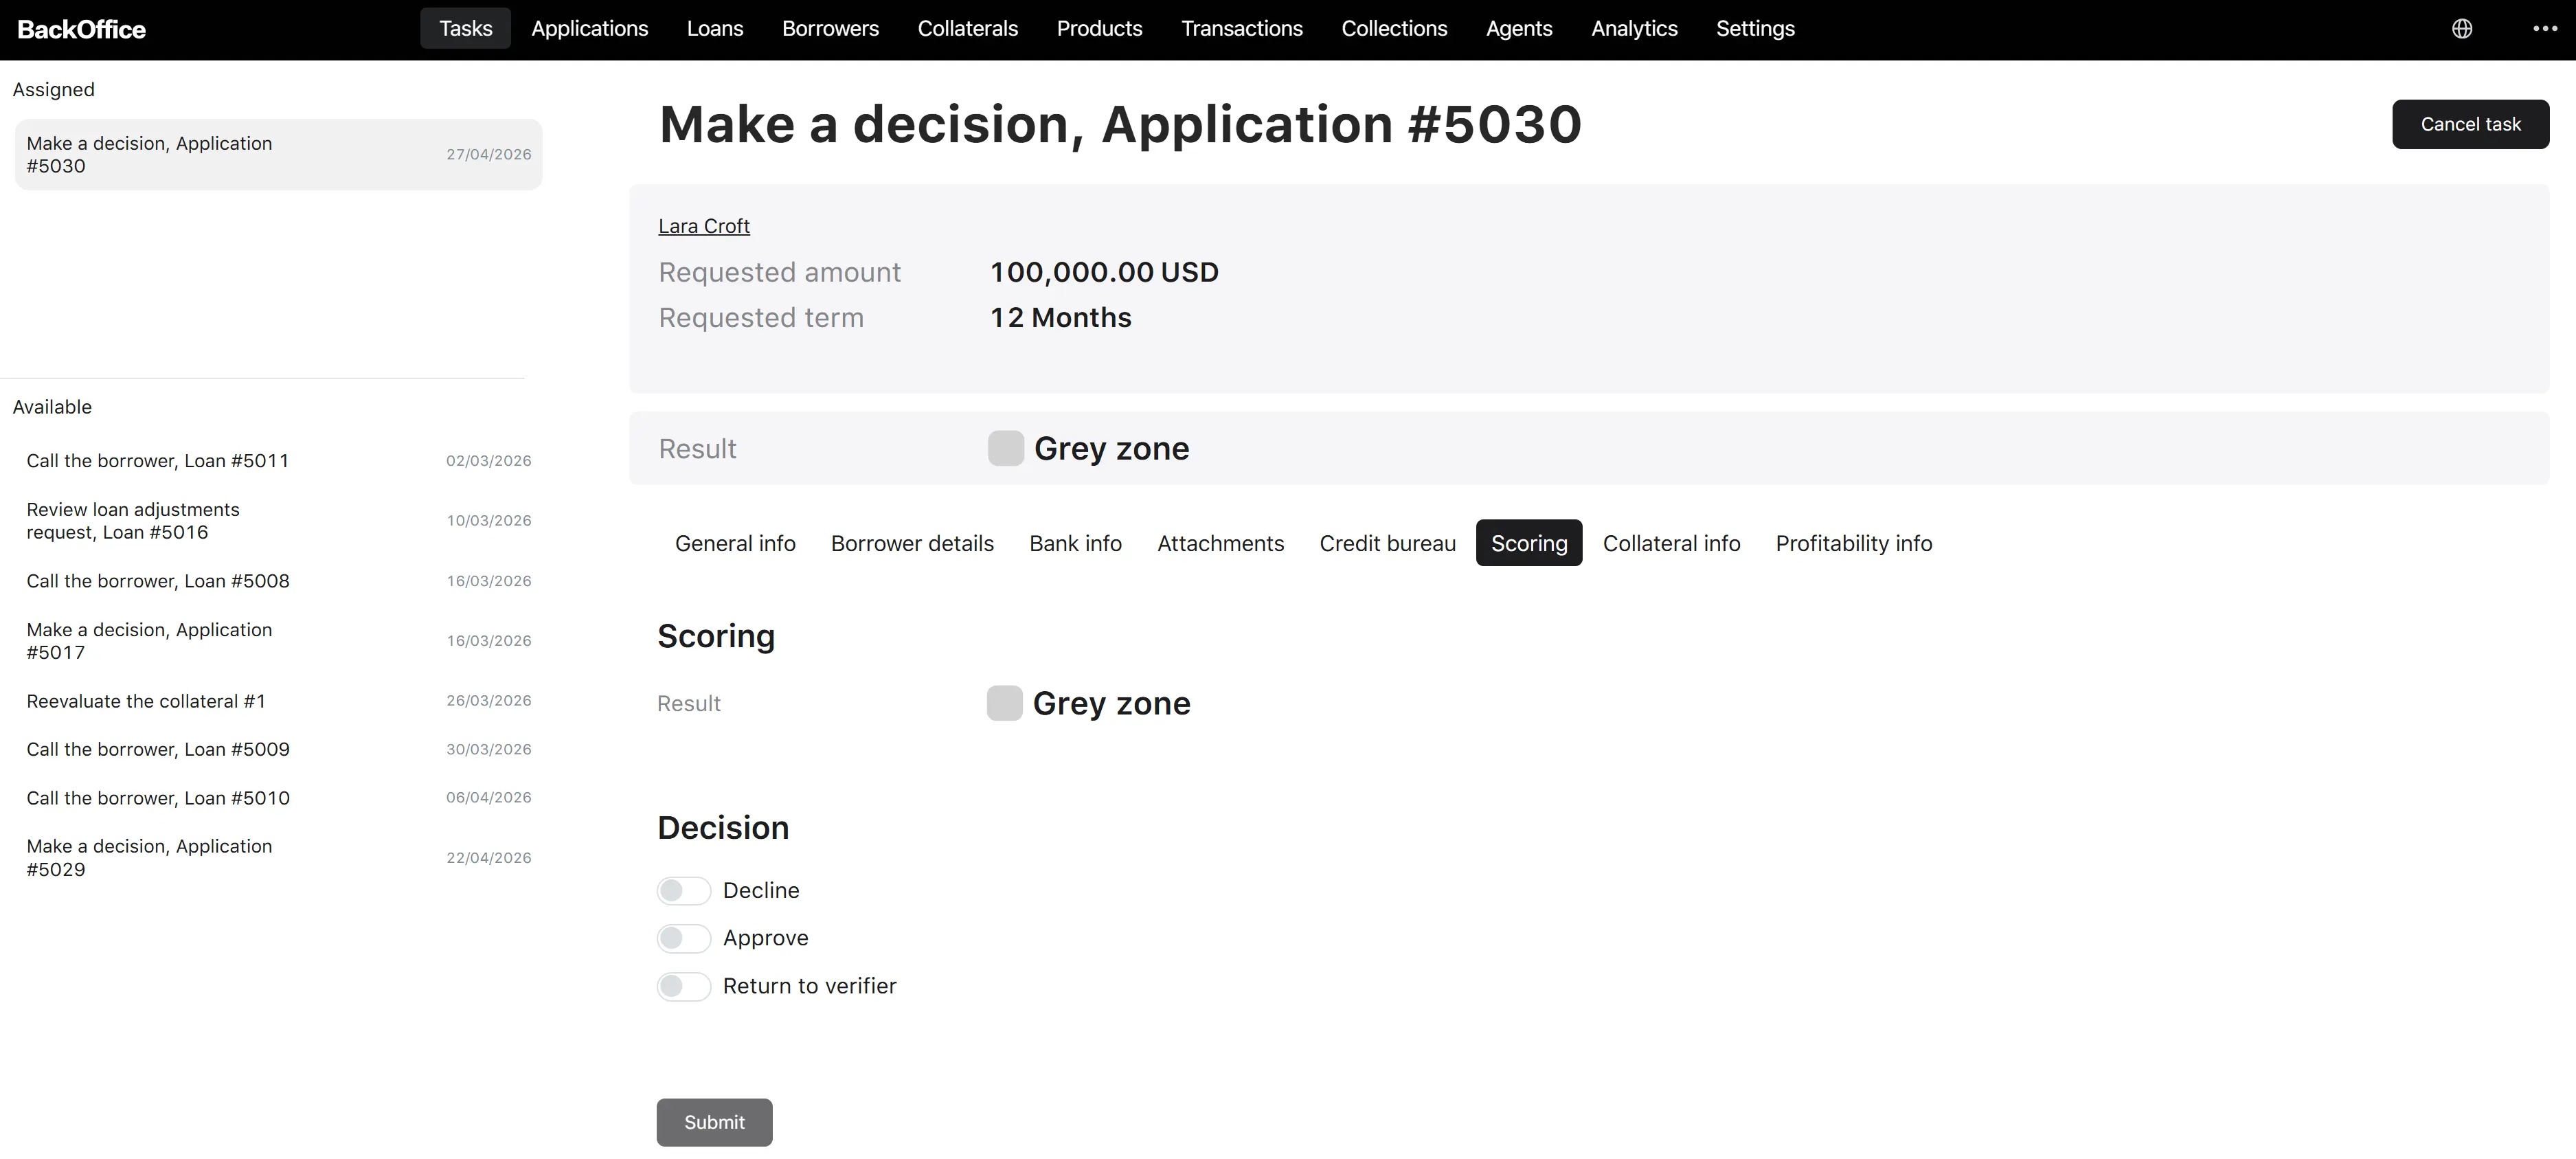The height and width of the screenshot is (1159, 2576).
Task: Open the Products section
Action: [1099, 28]
